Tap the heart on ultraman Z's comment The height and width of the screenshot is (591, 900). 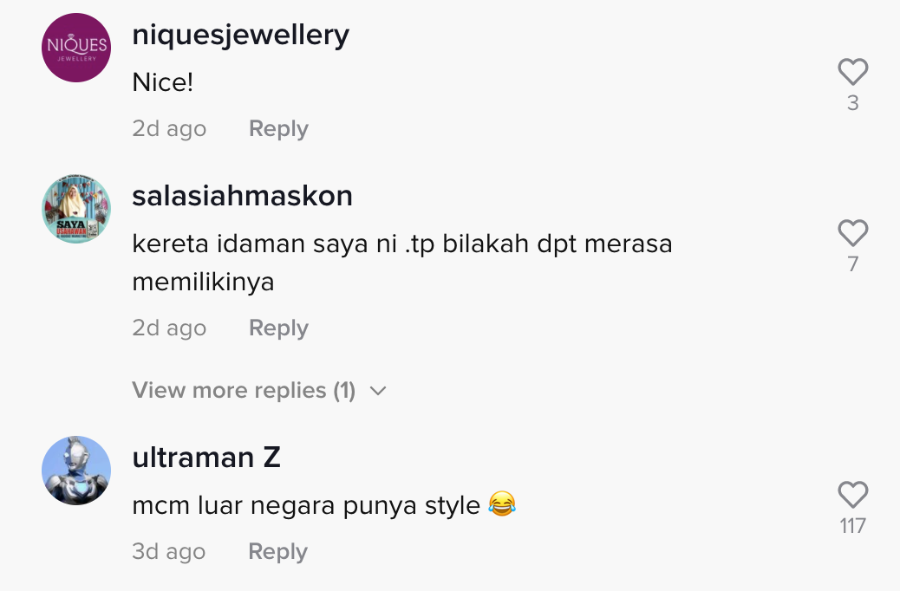[853, 495]
